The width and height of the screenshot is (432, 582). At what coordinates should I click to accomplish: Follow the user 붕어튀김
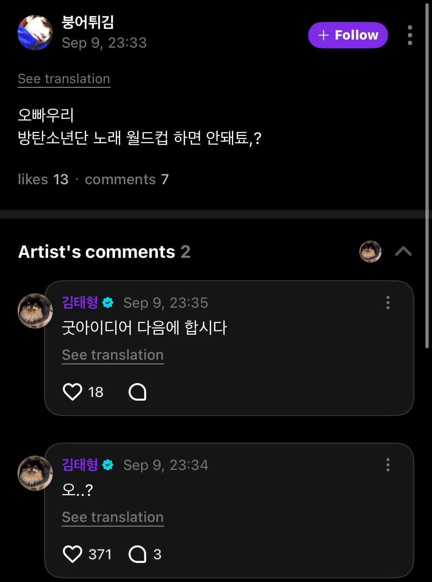[348, 35]
